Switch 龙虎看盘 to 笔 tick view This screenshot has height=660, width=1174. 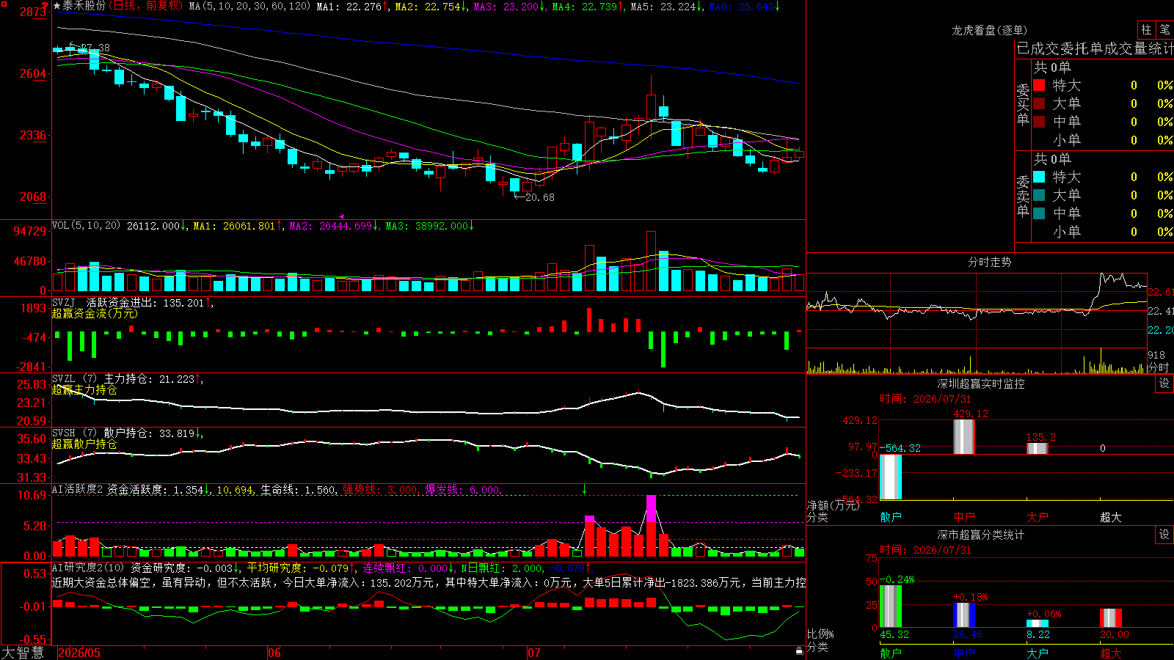(1164, 30)
